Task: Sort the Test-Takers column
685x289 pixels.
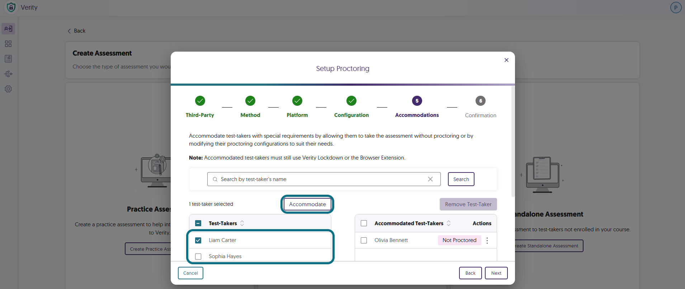Action: (x=242, y=223)
